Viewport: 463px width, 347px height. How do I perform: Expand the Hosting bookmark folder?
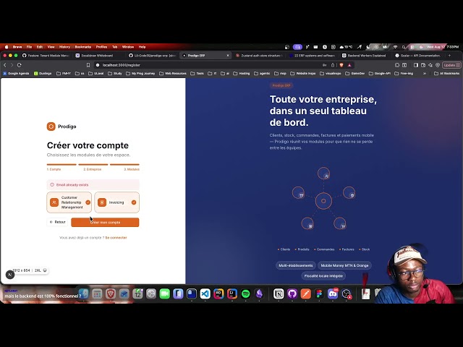pyautogui.click(x=241, y=74)
